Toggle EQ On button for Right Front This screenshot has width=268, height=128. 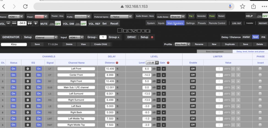point(39,81)
